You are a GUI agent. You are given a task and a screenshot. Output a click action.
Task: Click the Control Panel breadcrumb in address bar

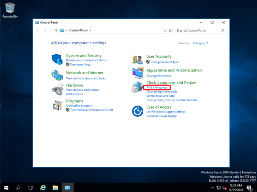click(78, 30)
